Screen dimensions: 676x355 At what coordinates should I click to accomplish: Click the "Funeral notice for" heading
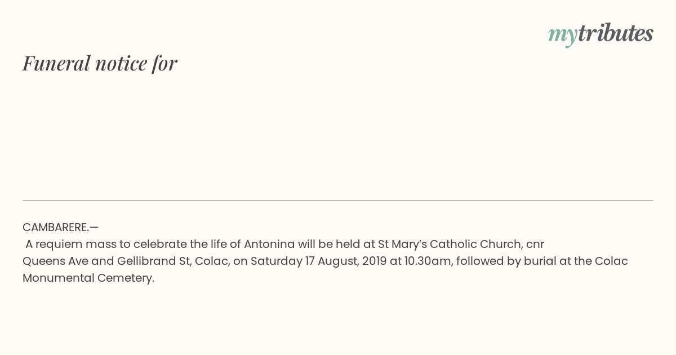click(x=100, y=63)
